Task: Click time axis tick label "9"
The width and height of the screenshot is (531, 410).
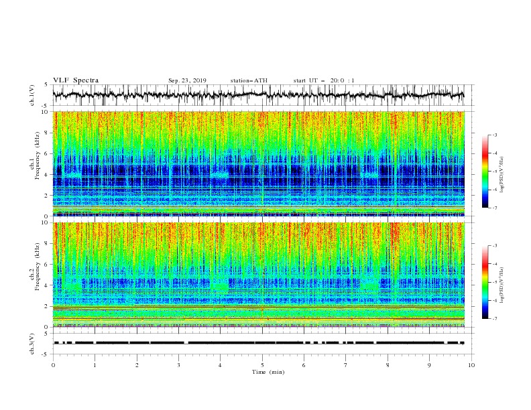Action: [x=429, y=365]
